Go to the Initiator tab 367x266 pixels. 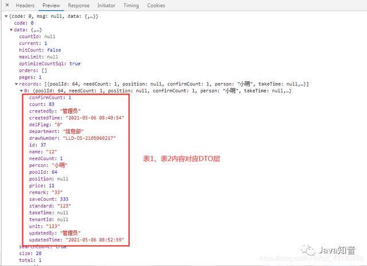pos(106,5)
